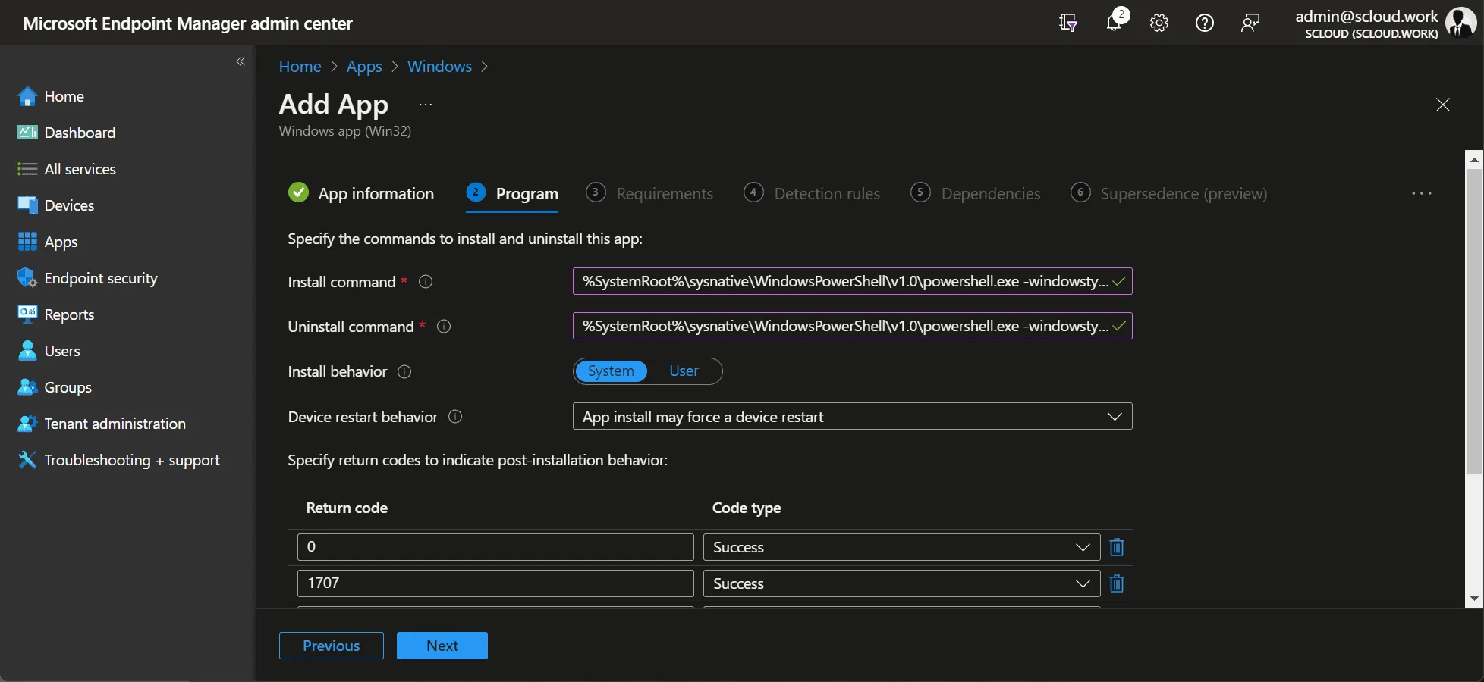Viewport: 1484px width, 682px height.
Task: Open portal settings gear
Action: pos(1159,23)
